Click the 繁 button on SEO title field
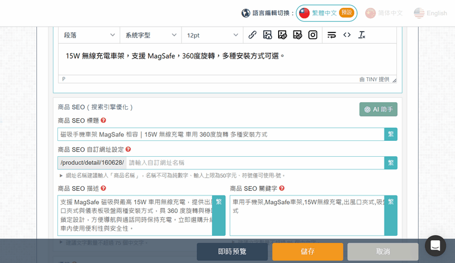The image size is (455, 263). 391,134
